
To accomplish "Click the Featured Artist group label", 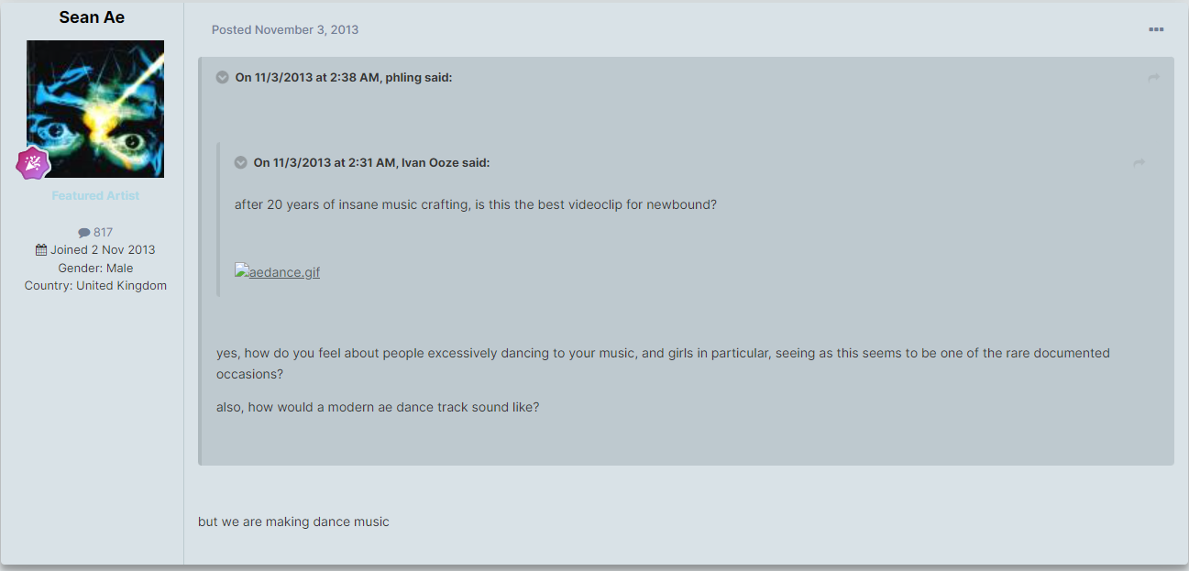I will coord(95,195).
